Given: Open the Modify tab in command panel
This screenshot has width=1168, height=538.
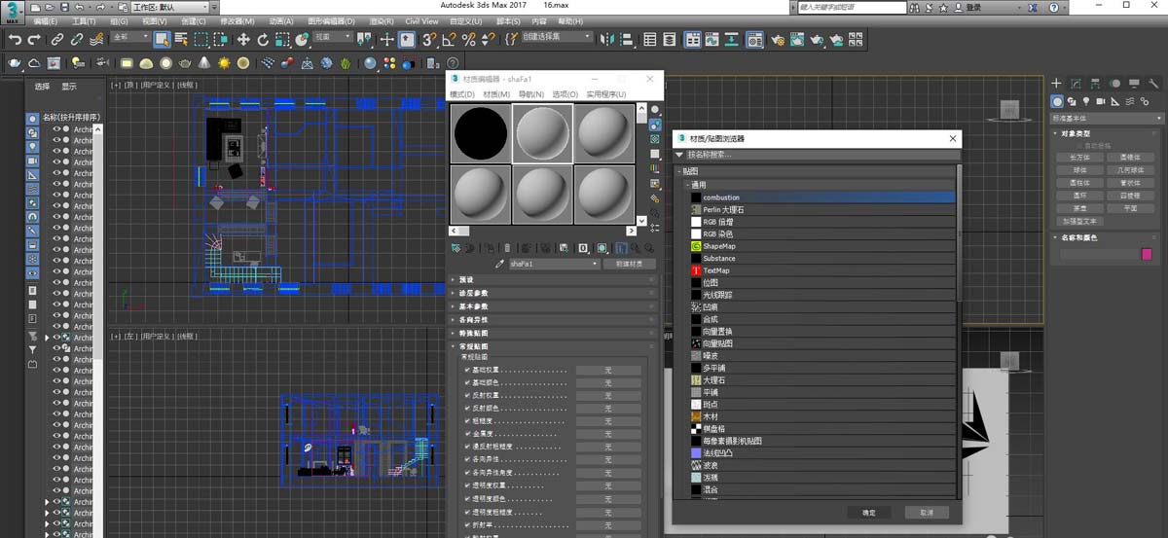Looking at the screenshot, I should [x=1077, y=84].
